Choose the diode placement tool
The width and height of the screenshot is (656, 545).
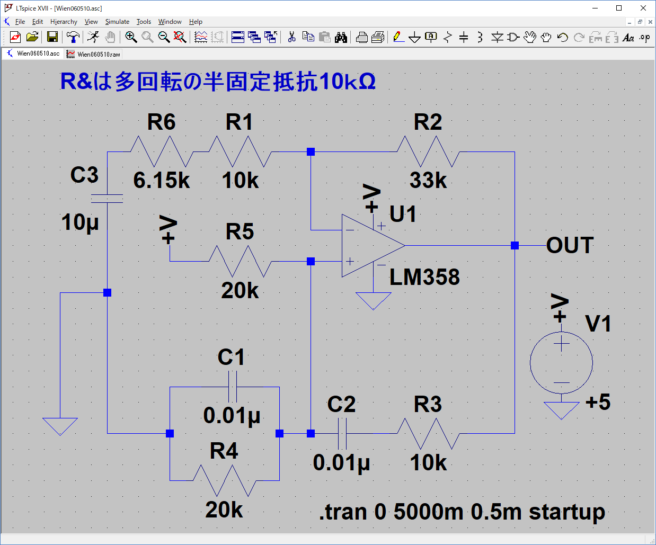click(x=497, y=37)
